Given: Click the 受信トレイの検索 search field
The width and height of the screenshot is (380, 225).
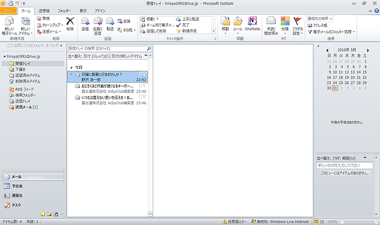Looking at the screenshot, I should click(107, 49).
